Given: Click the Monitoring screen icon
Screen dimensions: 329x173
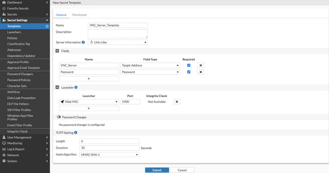Looking at the screenshot, I should click(x=4, y=143).
